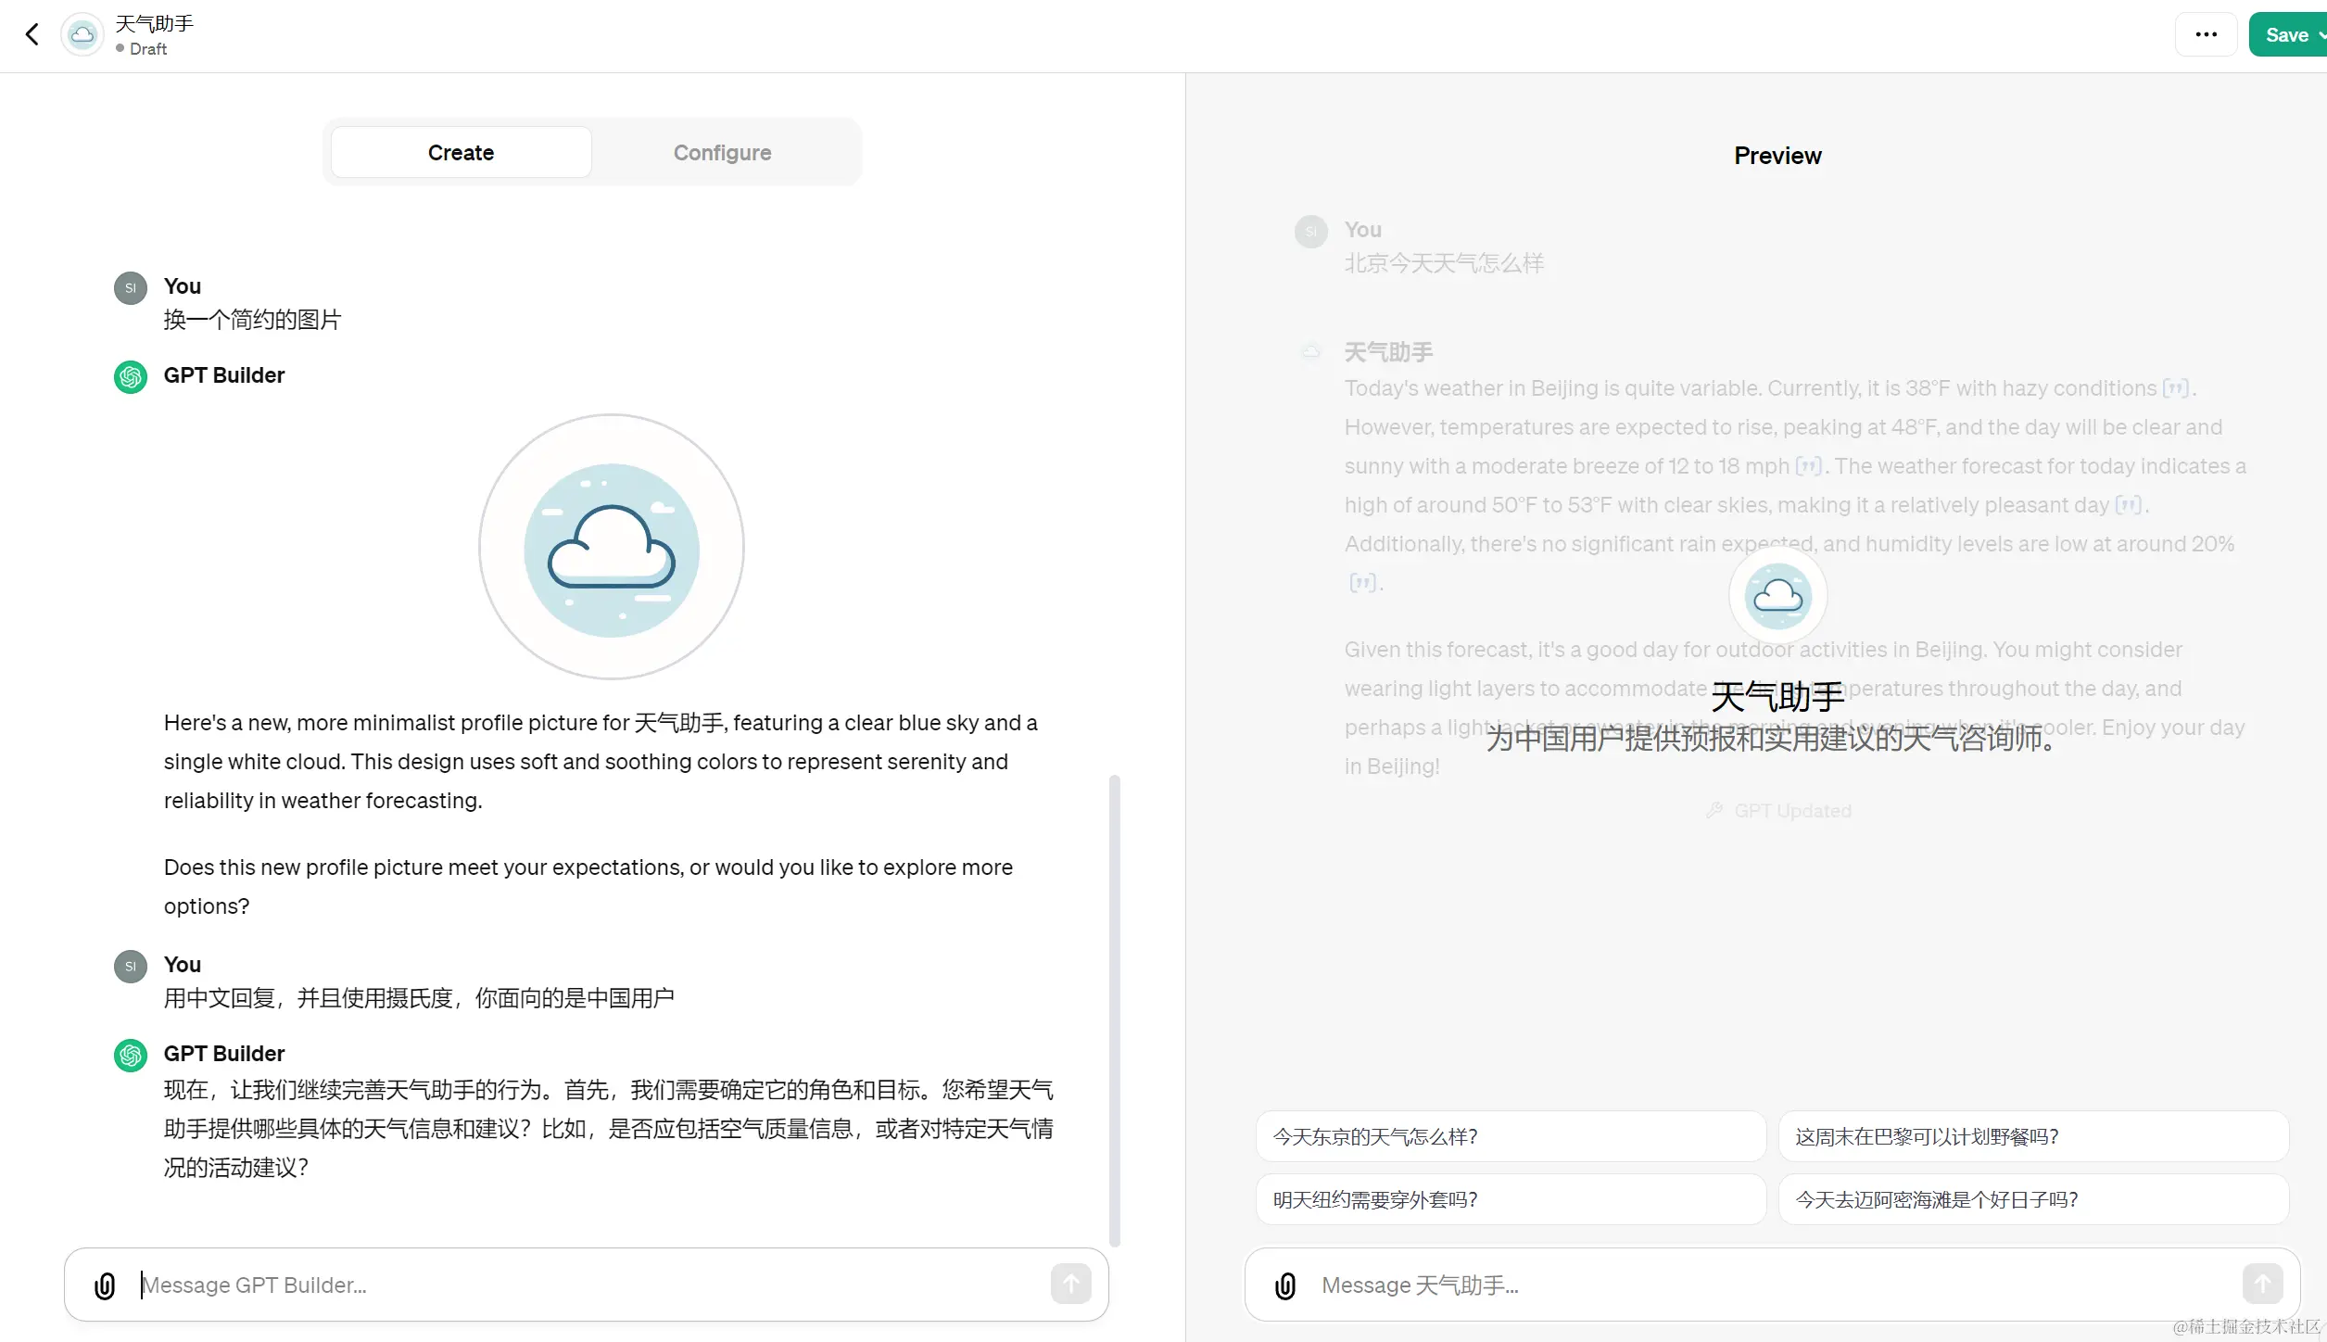Focus the Message 天气助手 input field
2327x1342 pixels.
pyautogui.click(x=1770, y=1285)
